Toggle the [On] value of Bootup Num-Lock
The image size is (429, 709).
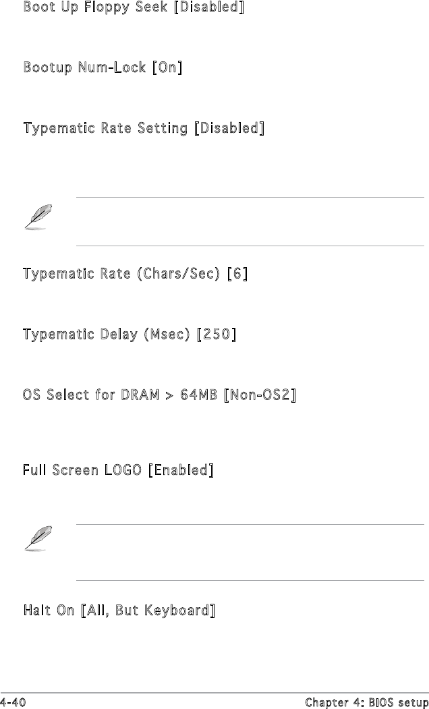[x=167, y=68]
